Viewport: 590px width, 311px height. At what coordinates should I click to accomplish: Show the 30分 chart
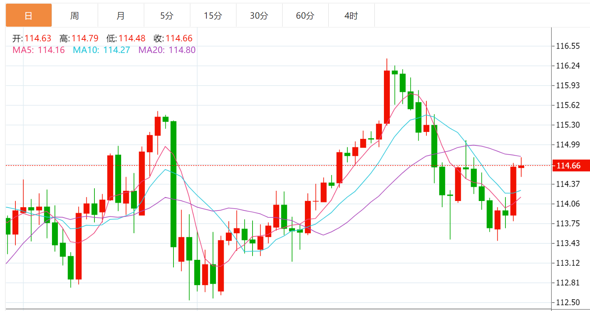pyautogui.click(x=259, y=15)
